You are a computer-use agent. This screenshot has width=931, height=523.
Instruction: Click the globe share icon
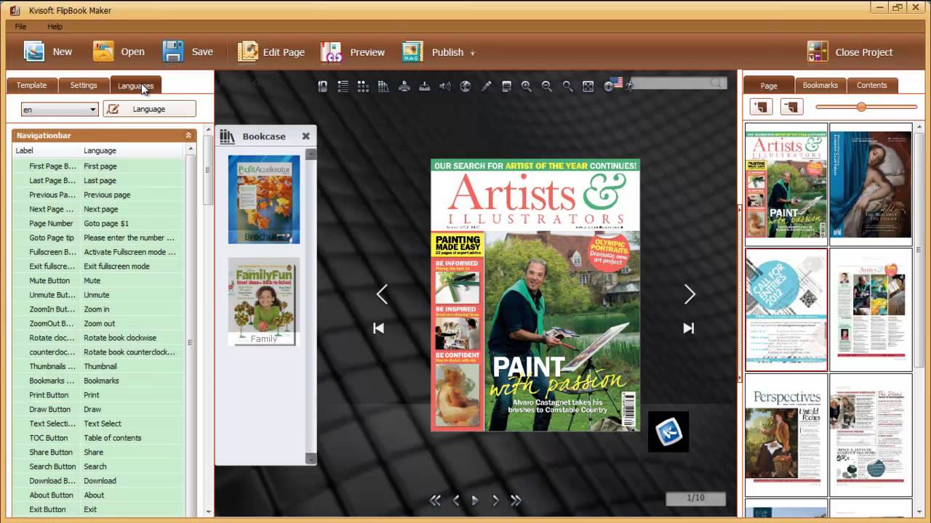[x=465, y=86]
